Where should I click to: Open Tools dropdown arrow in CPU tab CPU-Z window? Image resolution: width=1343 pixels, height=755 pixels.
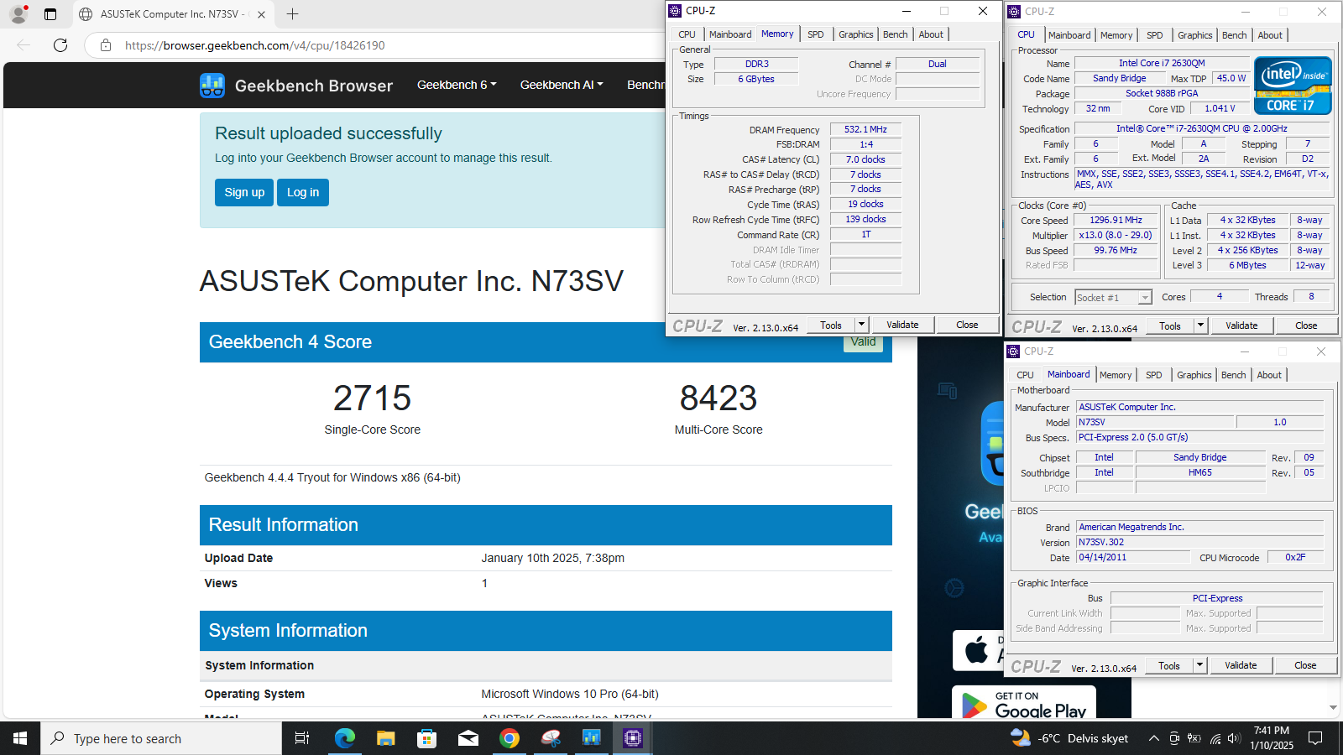[x=1200, y=325]
